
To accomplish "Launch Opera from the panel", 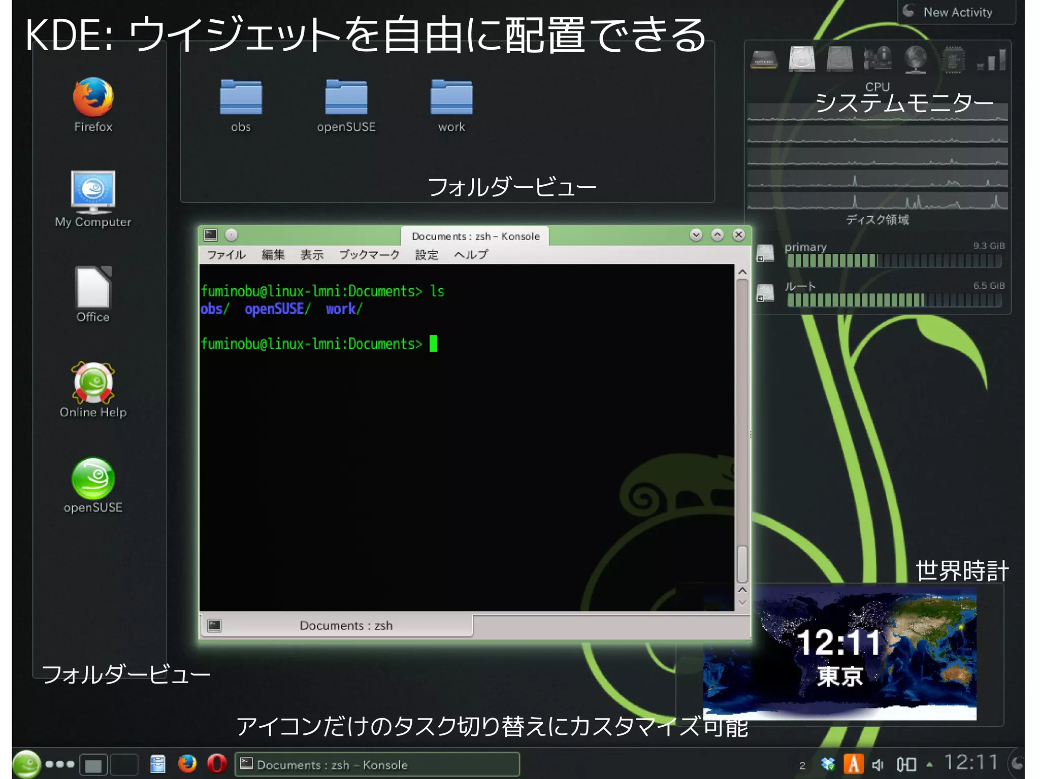I will [217, 764].
